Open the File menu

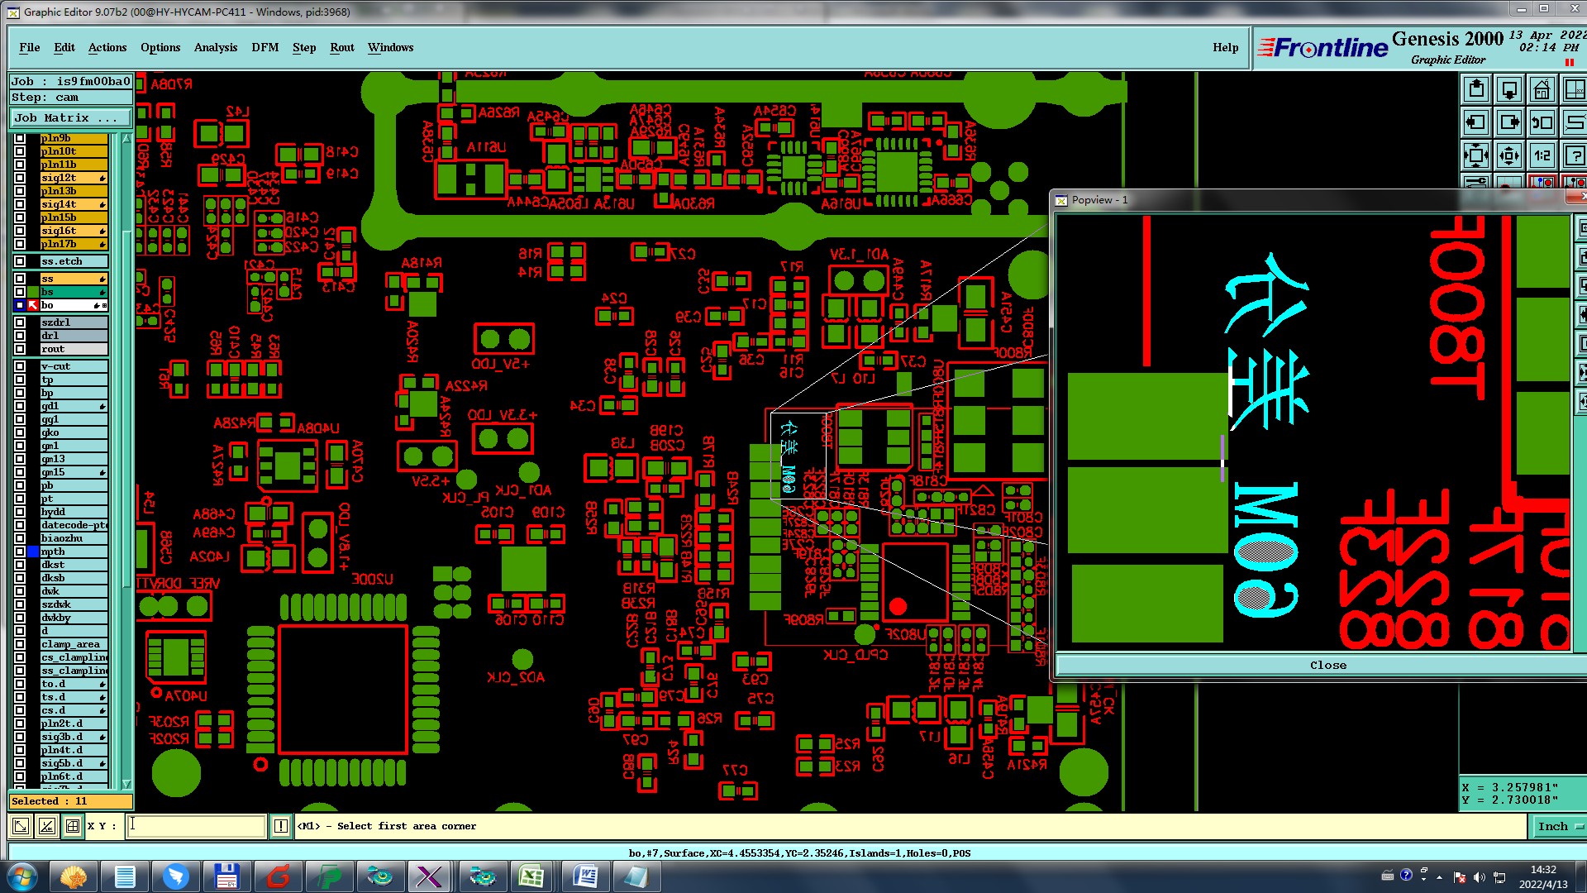click(29, 47)
